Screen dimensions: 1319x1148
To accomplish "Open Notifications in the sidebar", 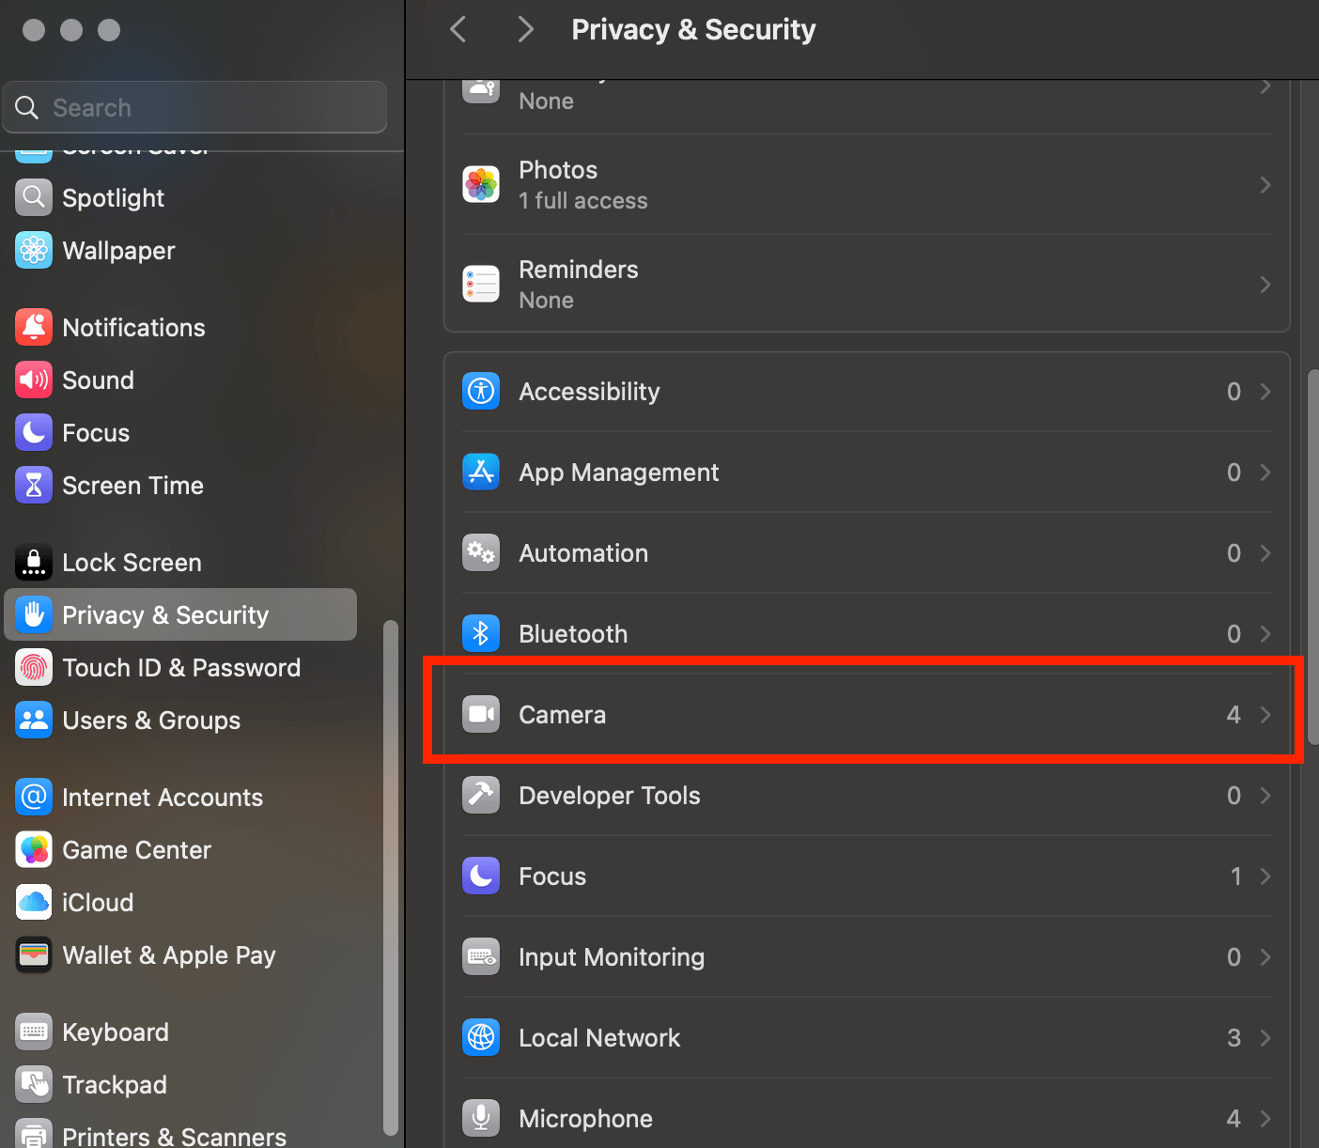I will click(133, 328).
